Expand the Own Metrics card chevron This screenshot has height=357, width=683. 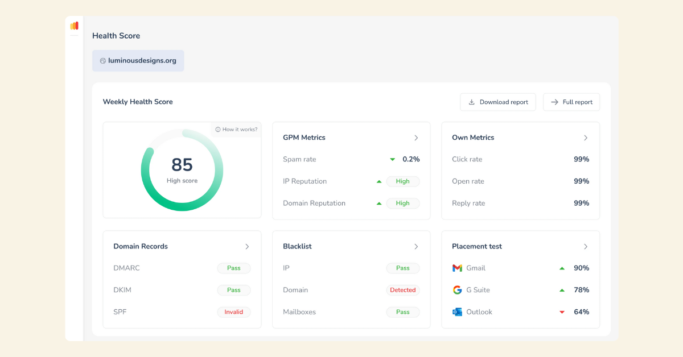[x=586, y=138]
